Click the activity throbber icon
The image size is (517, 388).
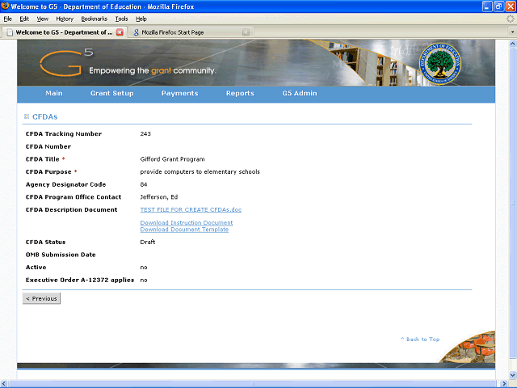click(510, 19)
